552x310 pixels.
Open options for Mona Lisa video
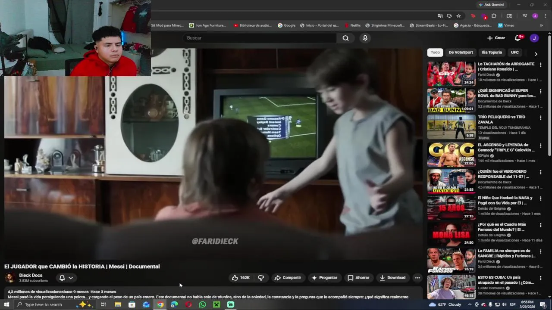click(x=540, y=225)
